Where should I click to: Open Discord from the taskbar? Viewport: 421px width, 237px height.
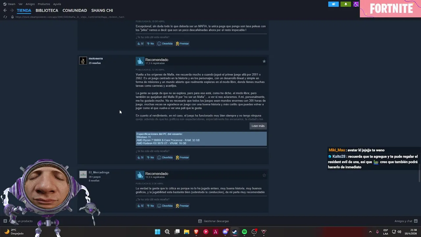225,232
